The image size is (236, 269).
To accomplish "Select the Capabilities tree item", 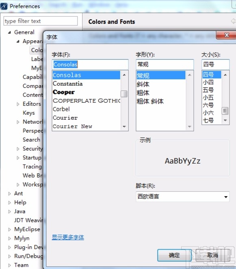I will click(x=32, y=77).
